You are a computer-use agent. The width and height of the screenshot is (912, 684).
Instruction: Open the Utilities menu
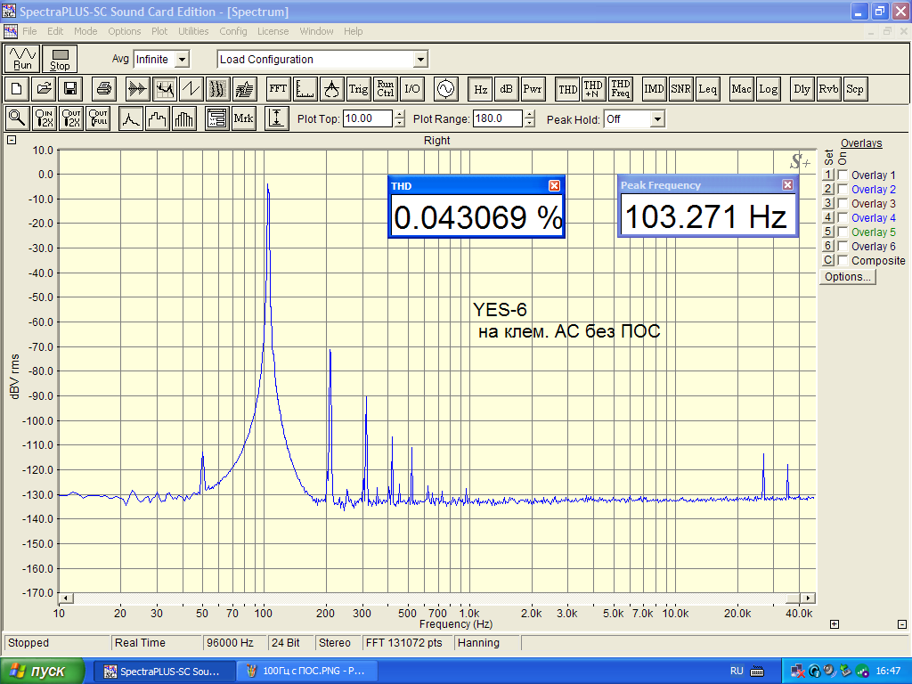[193, 31]
